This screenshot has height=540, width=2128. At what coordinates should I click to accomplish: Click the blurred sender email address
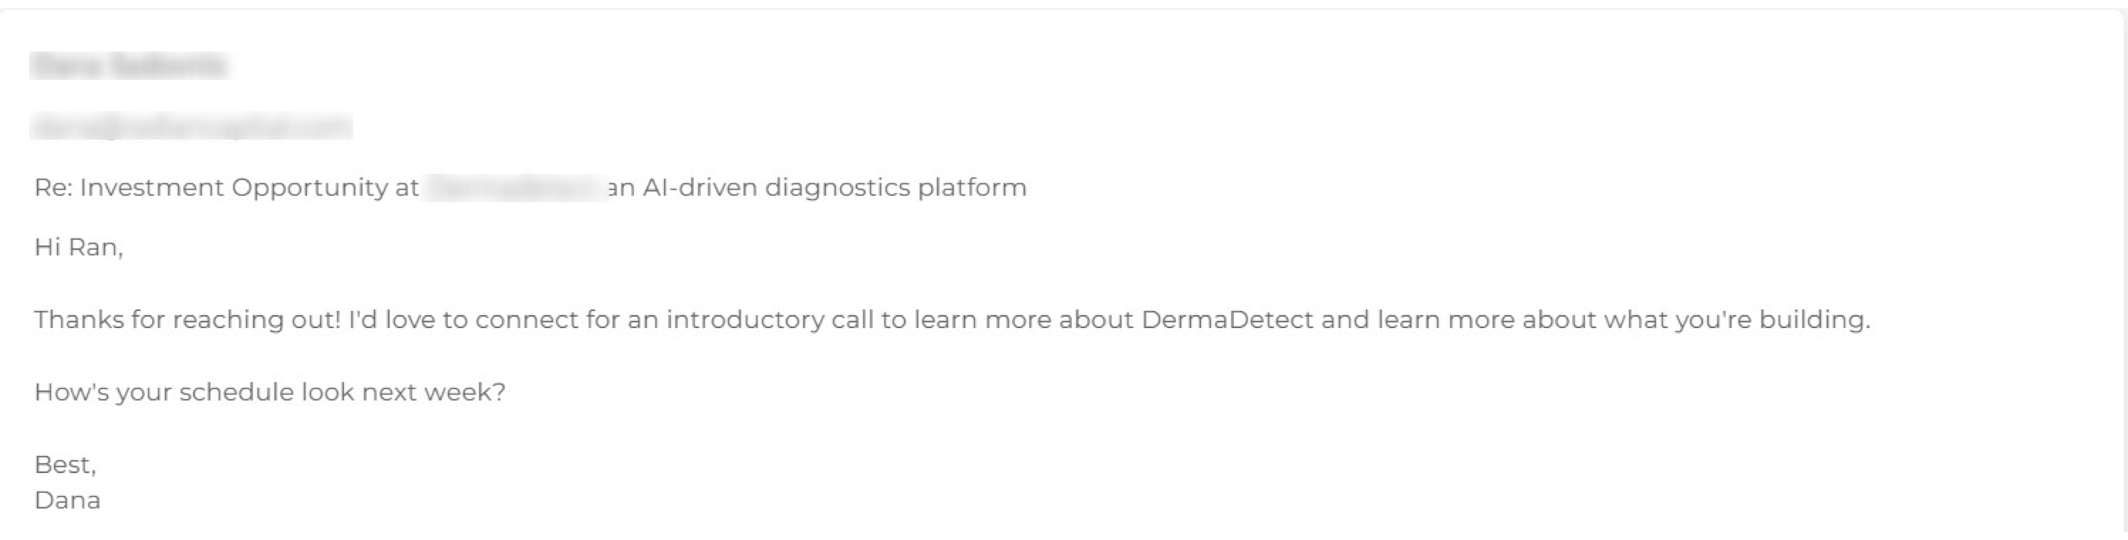191,126
